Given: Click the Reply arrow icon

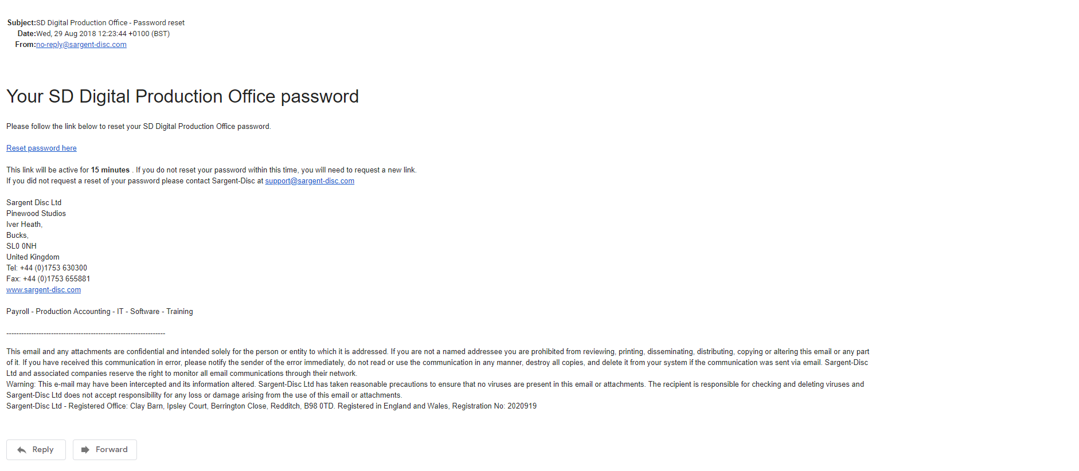Looking at the screenshot, I should tap(22, 450).
